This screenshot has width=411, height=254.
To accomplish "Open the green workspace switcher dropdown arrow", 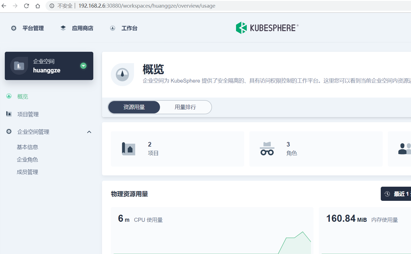I will [x=83, y=66].
